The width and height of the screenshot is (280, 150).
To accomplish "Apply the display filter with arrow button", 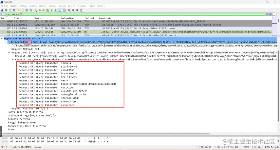I will 270,14.
